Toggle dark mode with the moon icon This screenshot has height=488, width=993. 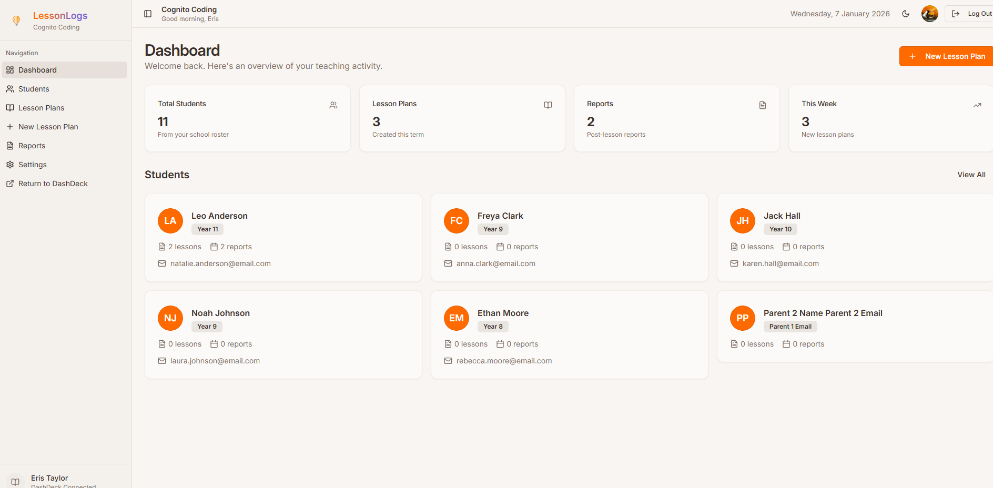pos(906,14)
